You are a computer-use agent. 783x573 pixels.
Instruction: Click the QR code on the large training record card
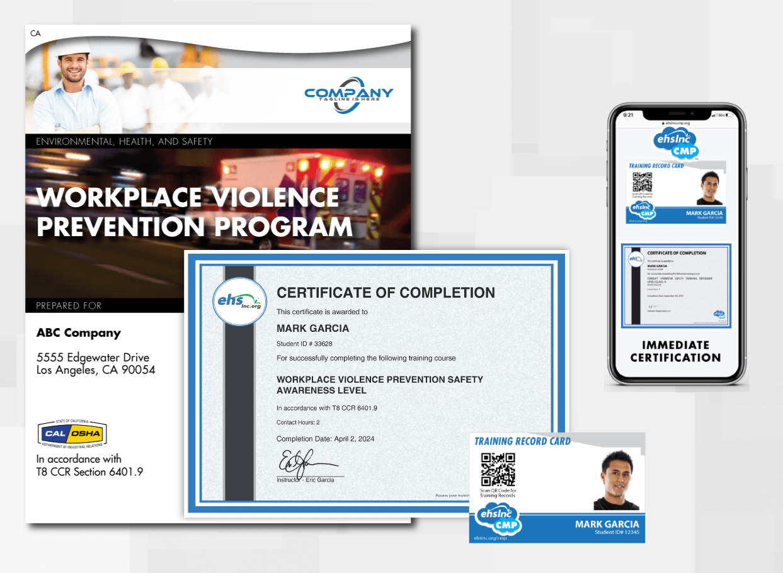click(498, 469)
